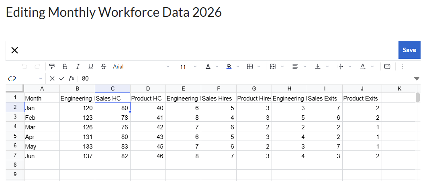427x181 pixels.
Task: Apply fill color with the paint bucket icon
Action: (x=229, y=66)
